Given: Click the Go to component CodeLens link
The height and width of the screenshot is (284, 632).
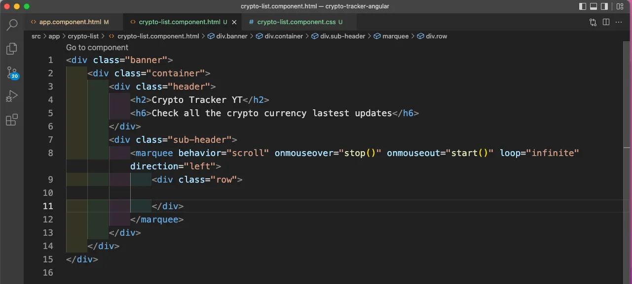Looking at the screenshot, I should tap(97, 47).
